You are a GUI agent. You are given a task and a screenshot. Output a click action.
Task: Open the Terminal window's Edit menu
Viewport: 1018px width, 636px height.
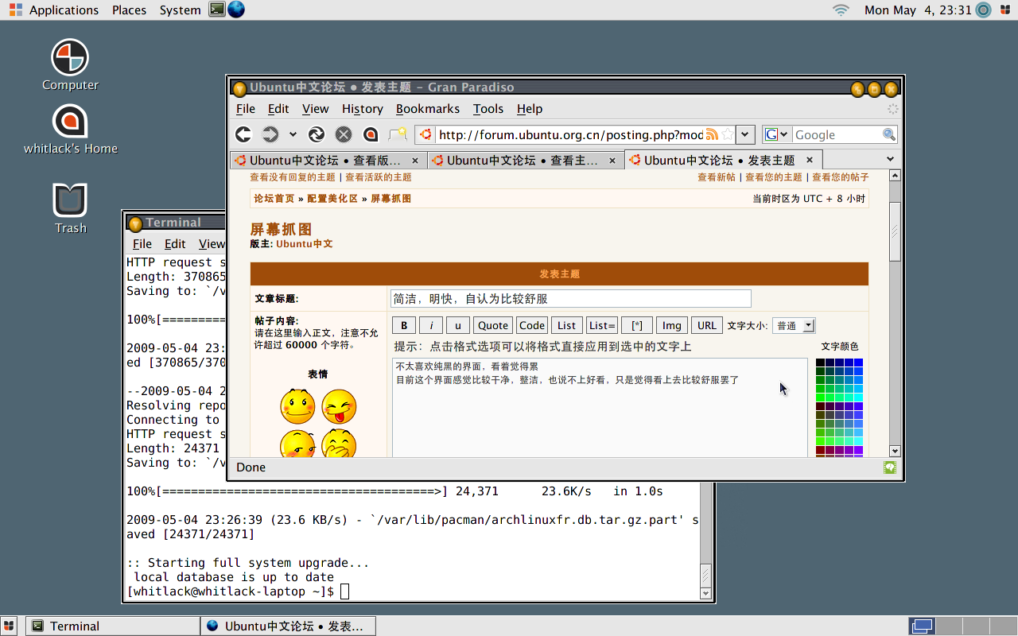point(175,244)
